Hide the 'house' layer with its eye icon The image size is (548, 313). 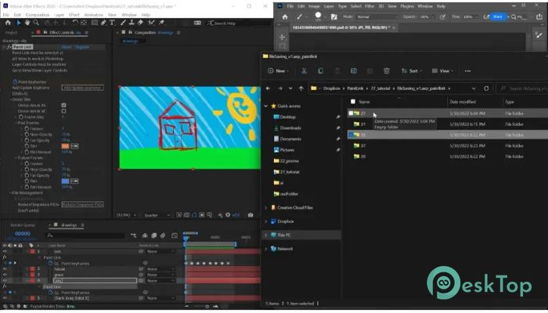[5, 269]
